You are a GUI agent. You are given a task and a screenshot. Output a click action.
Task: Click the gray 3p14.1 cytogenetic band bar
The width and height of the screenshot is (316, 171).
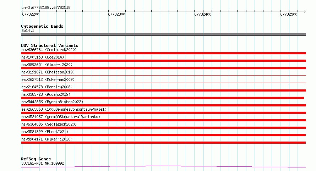[x=163, y=34]
